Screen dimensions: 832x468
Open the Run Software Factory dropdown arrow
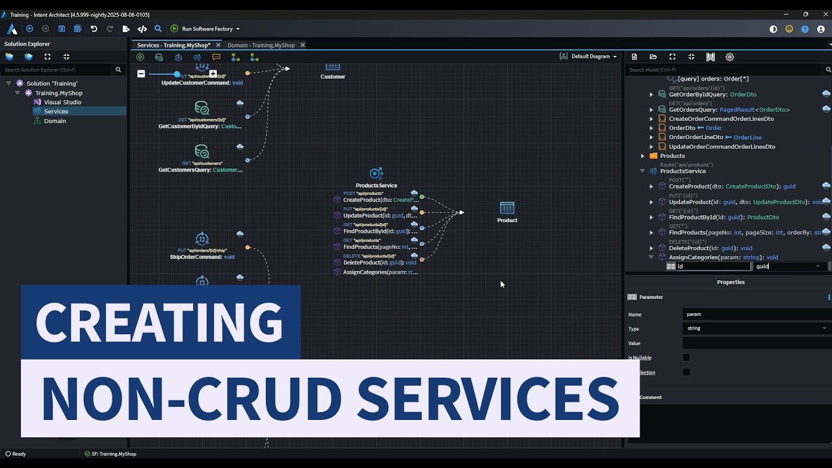coord(238,29)
